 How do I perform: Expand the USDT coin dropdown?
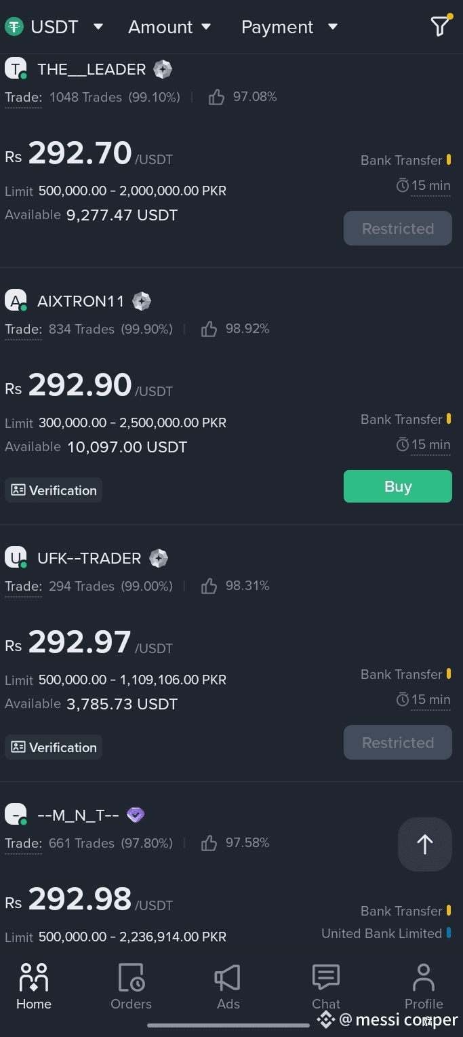(54, 27)
